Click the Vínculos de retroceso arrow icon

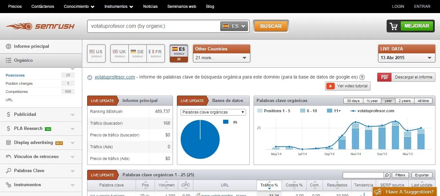click(x=9, y=157)
